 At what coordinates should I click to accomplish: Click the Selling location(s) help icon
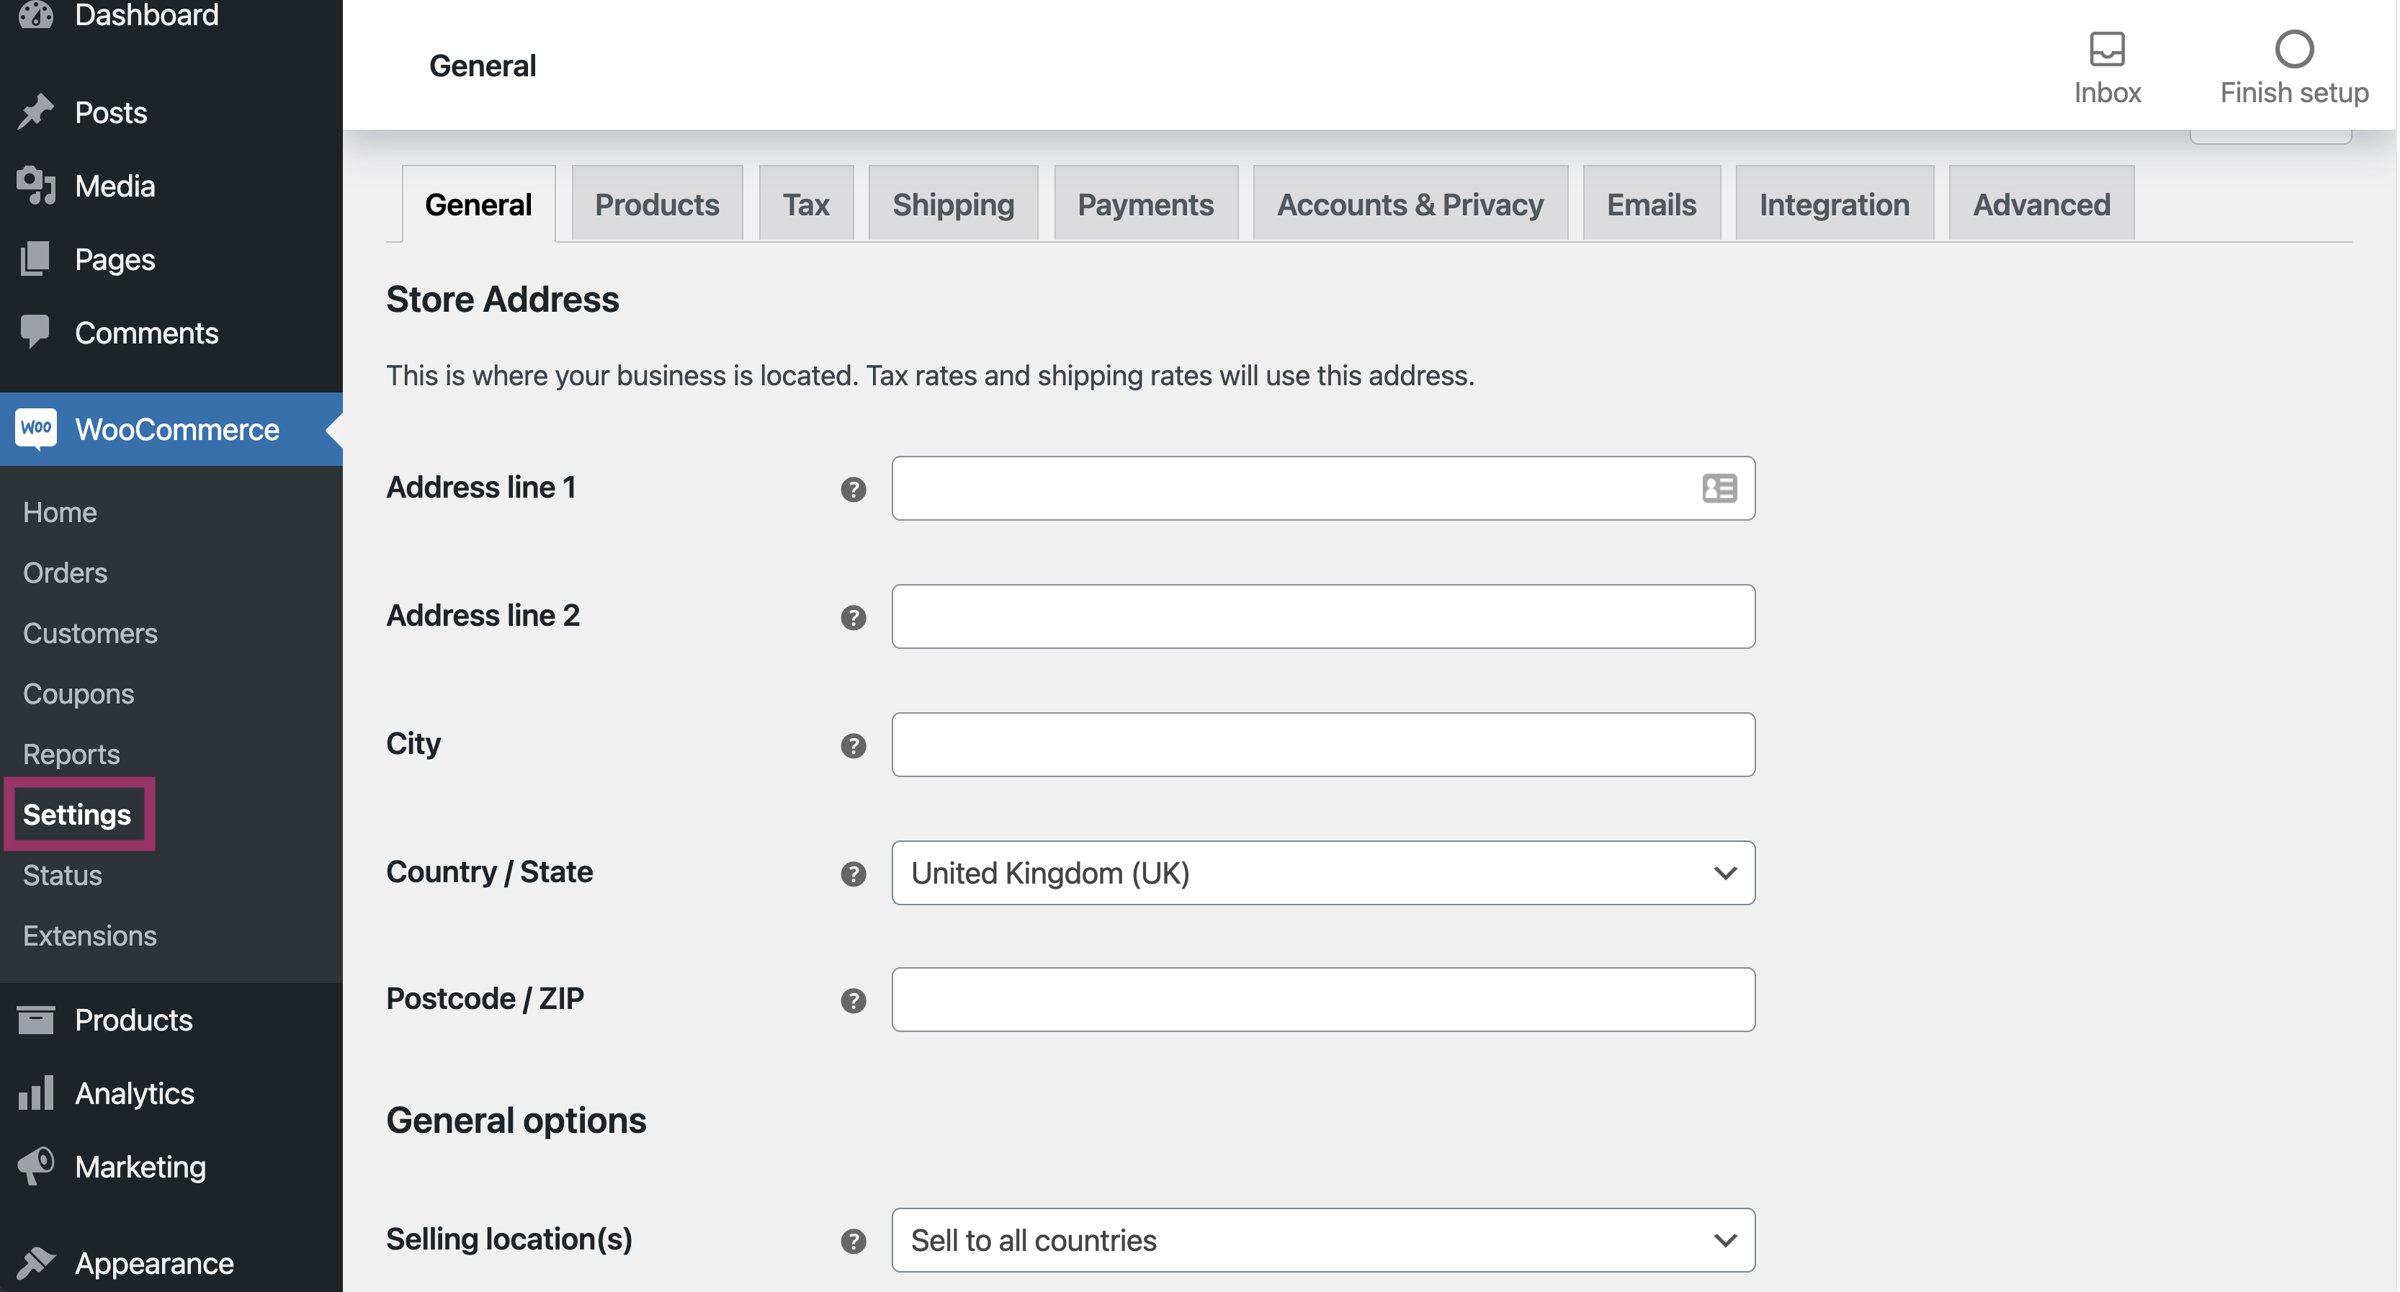pos(853,1241)
